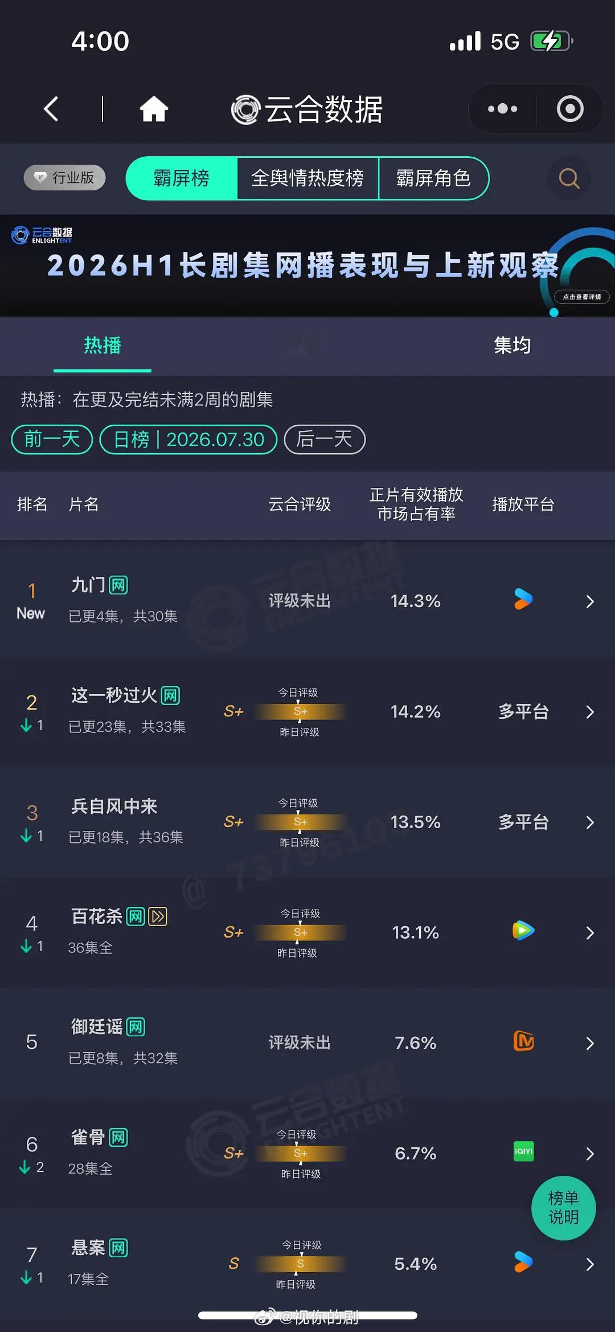Go to home via house icon
The image size is (615, 1332).
pyautogui.click(x=154, y=109)
